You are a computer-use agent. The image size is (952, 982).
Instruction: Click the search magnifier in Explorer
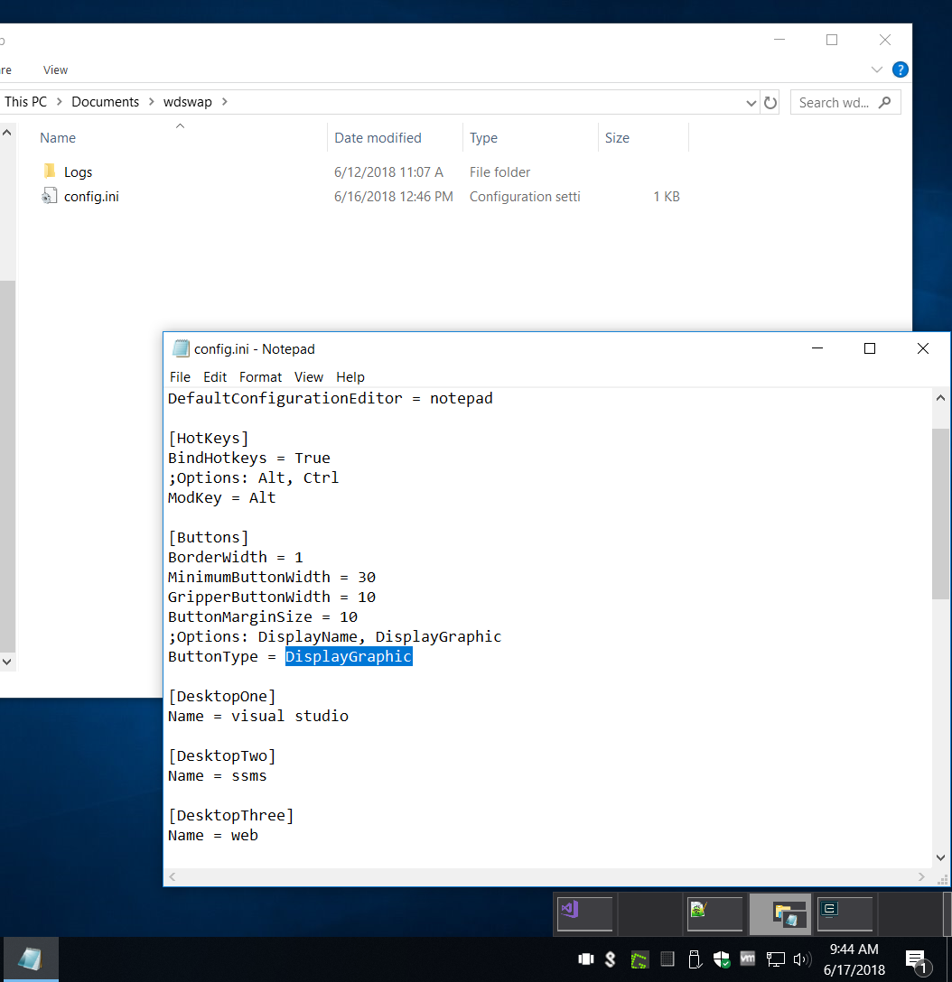click(884, 102)
